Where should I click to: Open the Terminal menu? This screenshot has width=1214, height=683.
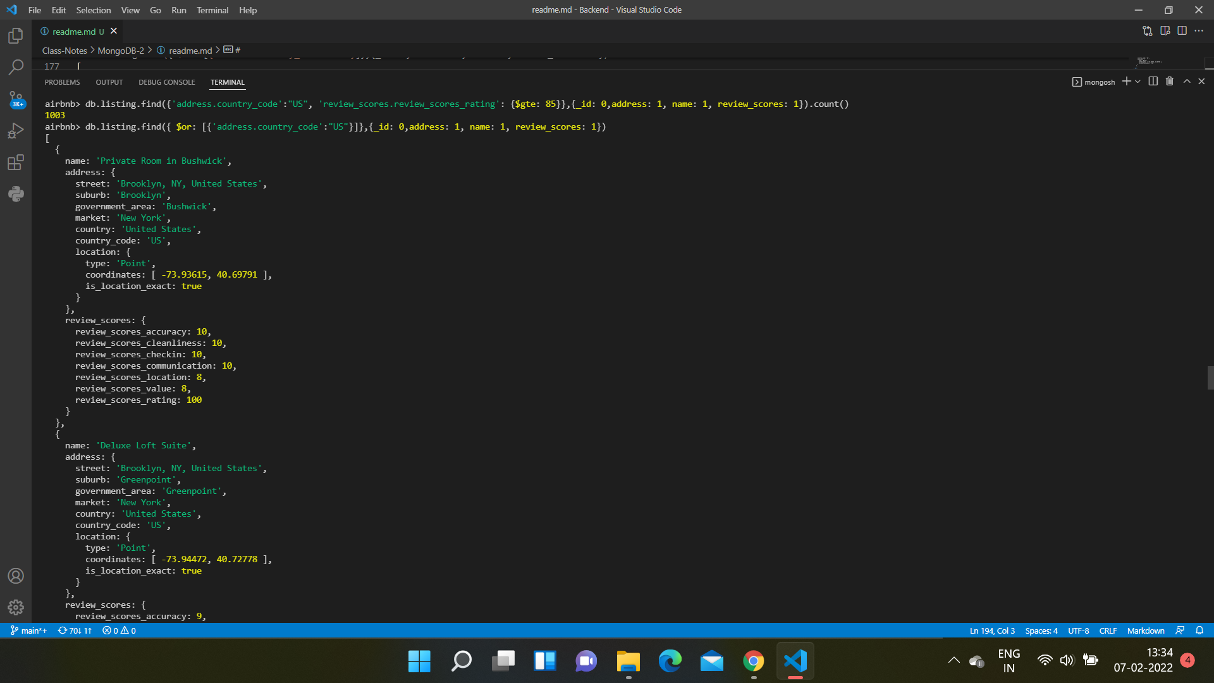click(x=212, y=10)
